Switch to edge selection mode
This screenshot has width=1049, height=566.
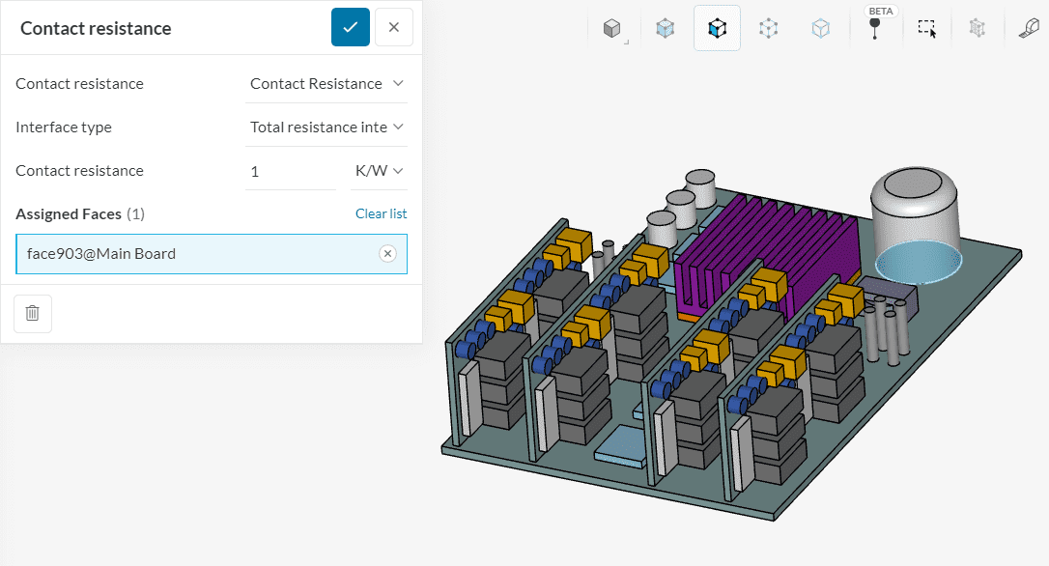(x=768, y=29)
